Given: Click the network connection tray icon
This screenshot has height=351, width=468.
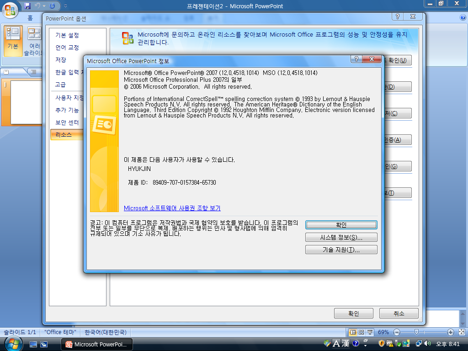Looking at the screenshot, I should (x=419, y=344).
